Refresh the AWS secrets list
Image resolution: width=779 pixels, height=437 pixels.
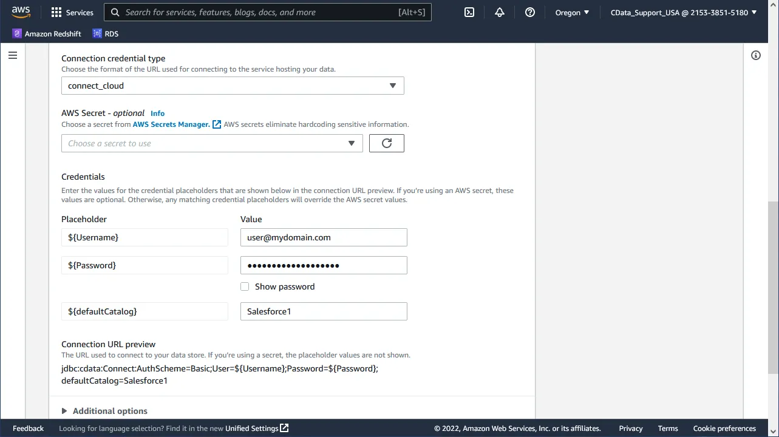point(386,143)
